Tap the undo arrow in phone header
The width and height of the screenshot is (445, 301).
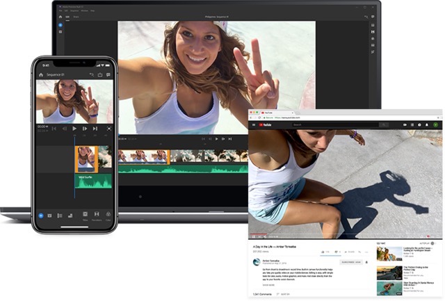click(90, 74)
